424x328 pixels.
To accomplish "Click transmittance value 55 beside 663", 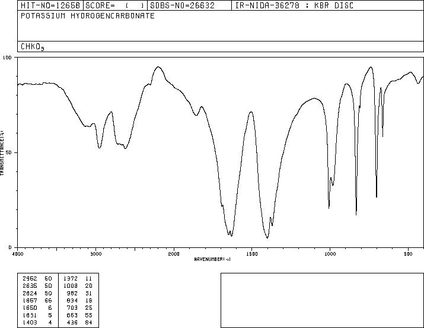I will pos(89,315).
